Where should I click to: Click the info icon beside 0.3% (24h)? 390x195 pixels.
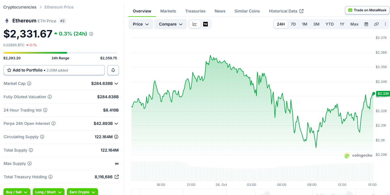(91, 34)
